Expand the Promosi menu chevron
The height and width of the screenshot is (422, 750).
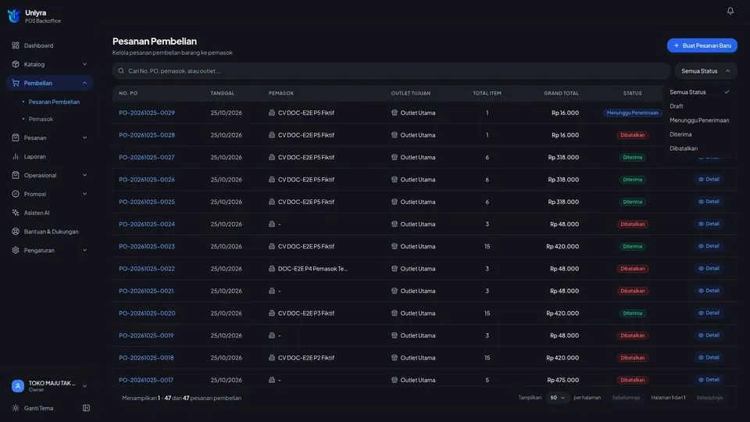point(84,194)
